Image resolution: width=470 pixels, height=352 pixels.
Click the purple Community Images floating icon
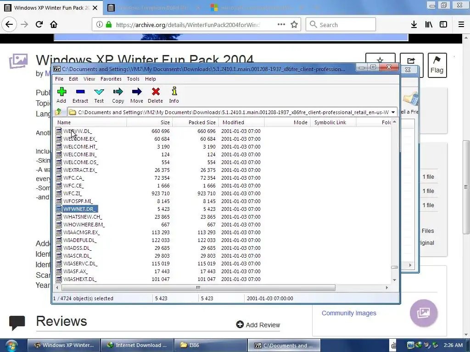coord(424,313)
